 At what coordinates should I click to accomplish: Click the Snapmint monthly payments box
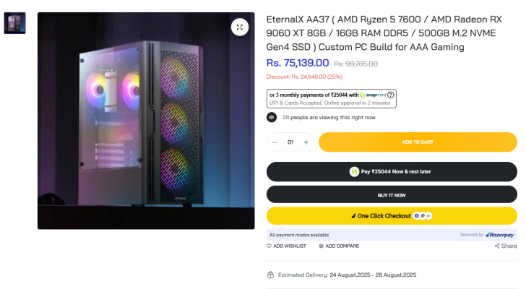[x=332, y=98]
